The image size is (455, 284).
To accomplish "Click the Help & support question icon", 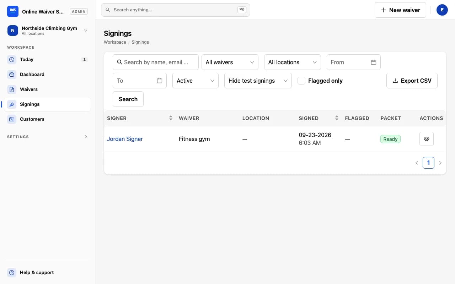I will (x=12, y=273).
